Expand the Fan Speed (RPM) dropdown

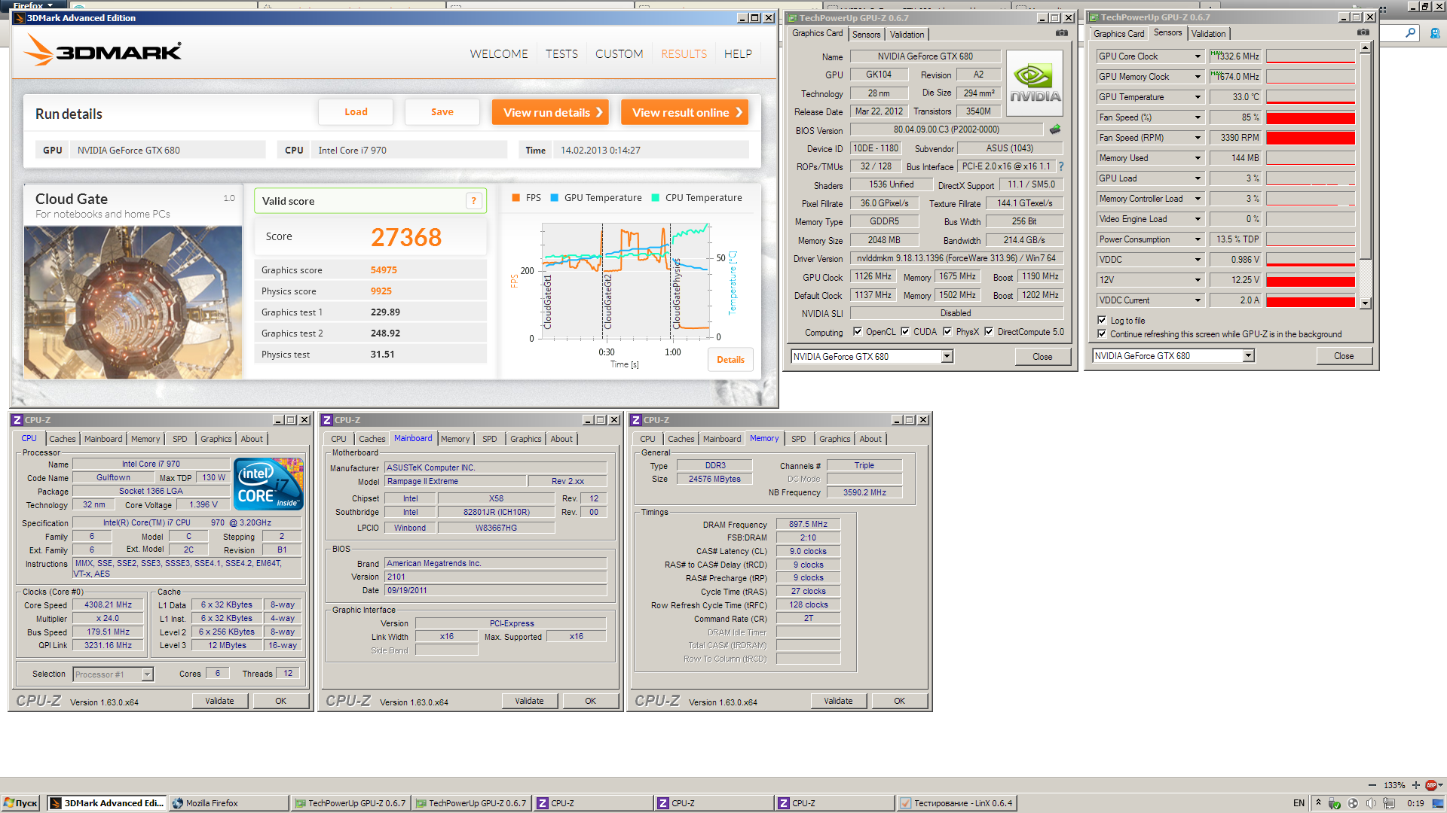1197,138
